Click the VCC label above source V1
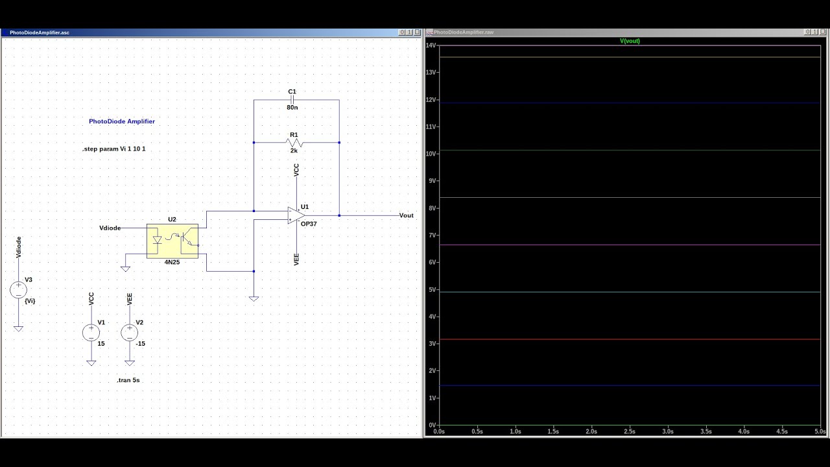 tap(91, 299)
